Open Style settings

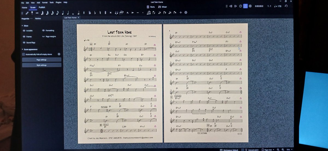(42, 65)
